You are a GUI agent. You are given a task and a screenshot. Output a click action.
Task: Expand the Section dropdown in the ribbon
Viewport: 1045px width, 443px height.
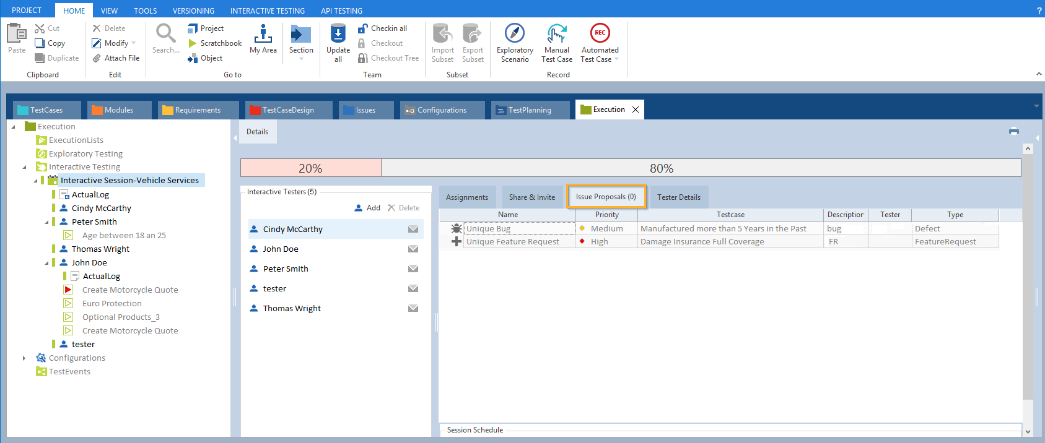(301, 59)
